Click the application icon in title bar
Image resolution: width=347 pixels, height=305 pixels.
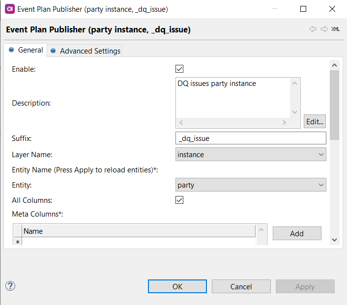9,9
